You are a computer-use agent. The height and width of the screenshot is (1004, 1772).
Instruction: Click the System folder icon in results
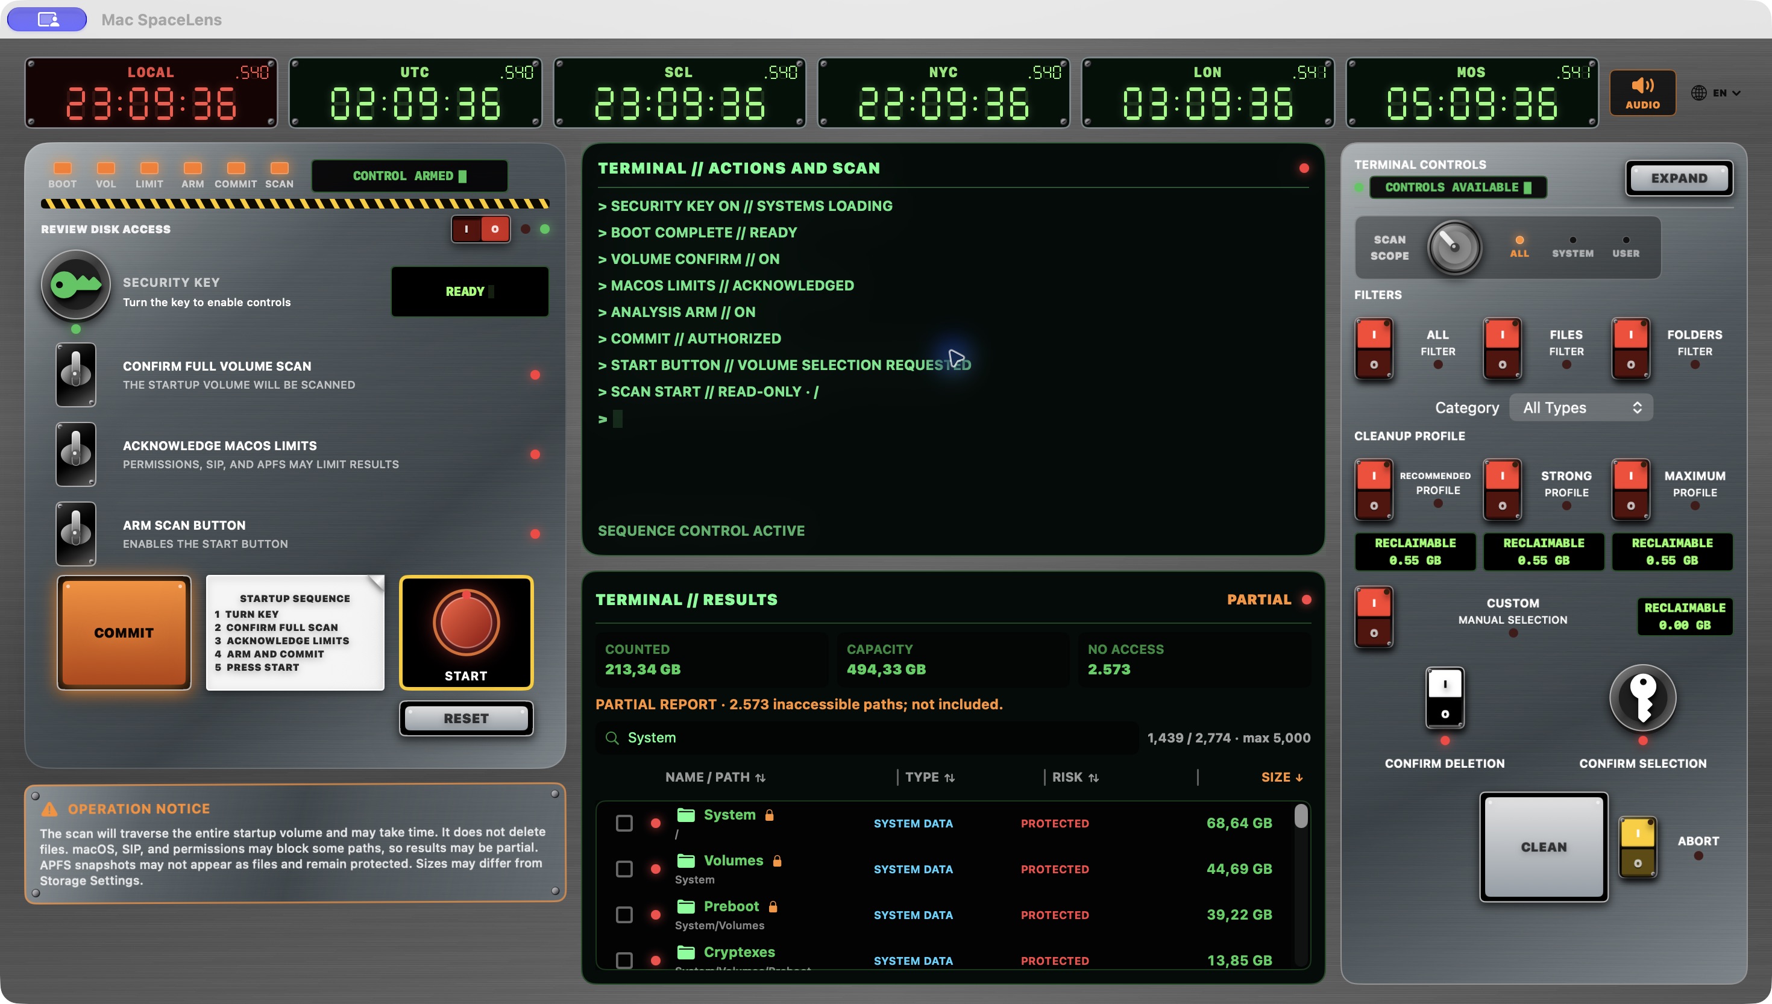[685, 814]
